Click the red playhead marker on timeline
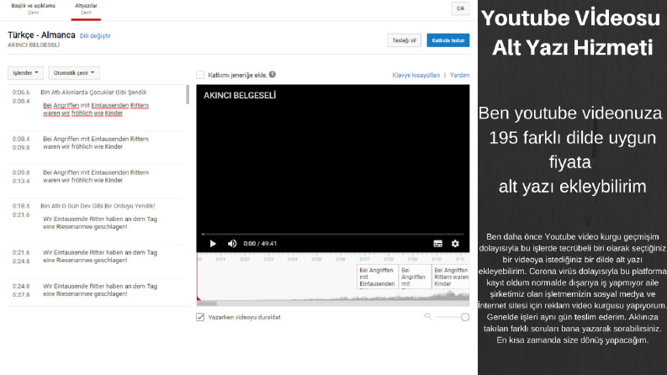 point(199,298)
